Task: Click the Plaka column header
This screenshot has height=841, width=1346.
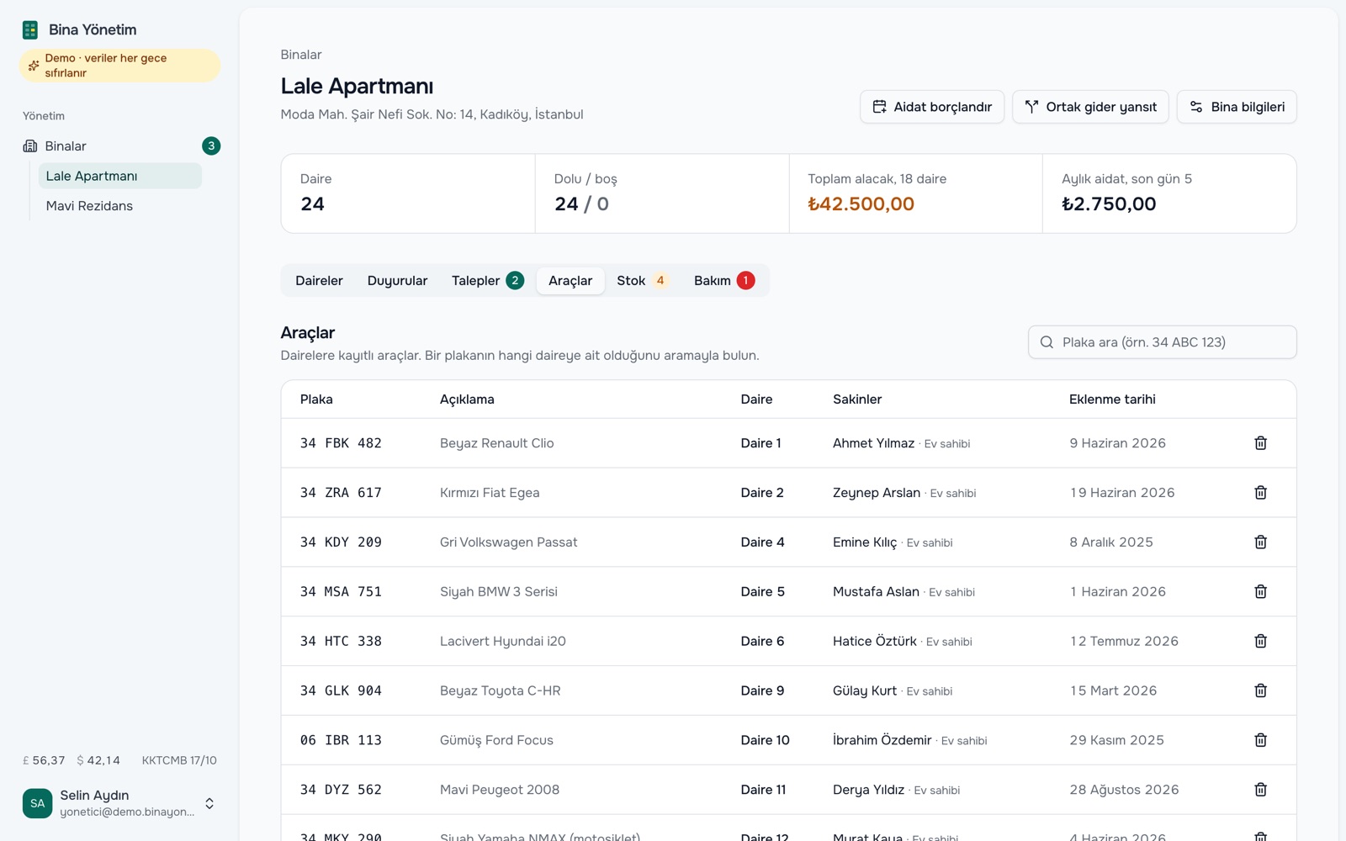Action: tap(316, 399)
